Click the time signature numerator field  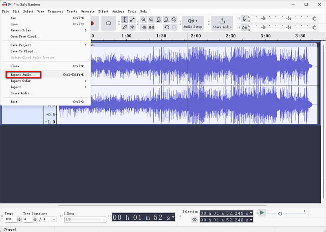(28, 219)
